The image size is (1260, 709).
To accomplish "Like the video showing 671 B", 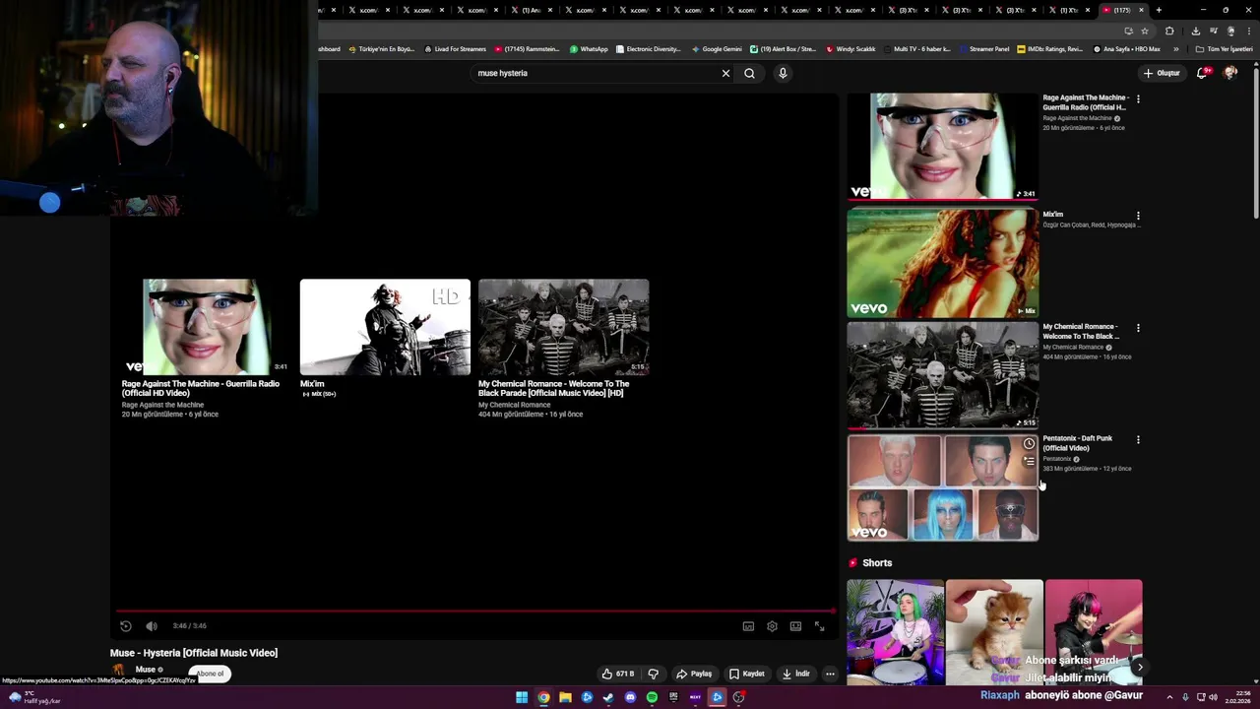I will [618, 674].
